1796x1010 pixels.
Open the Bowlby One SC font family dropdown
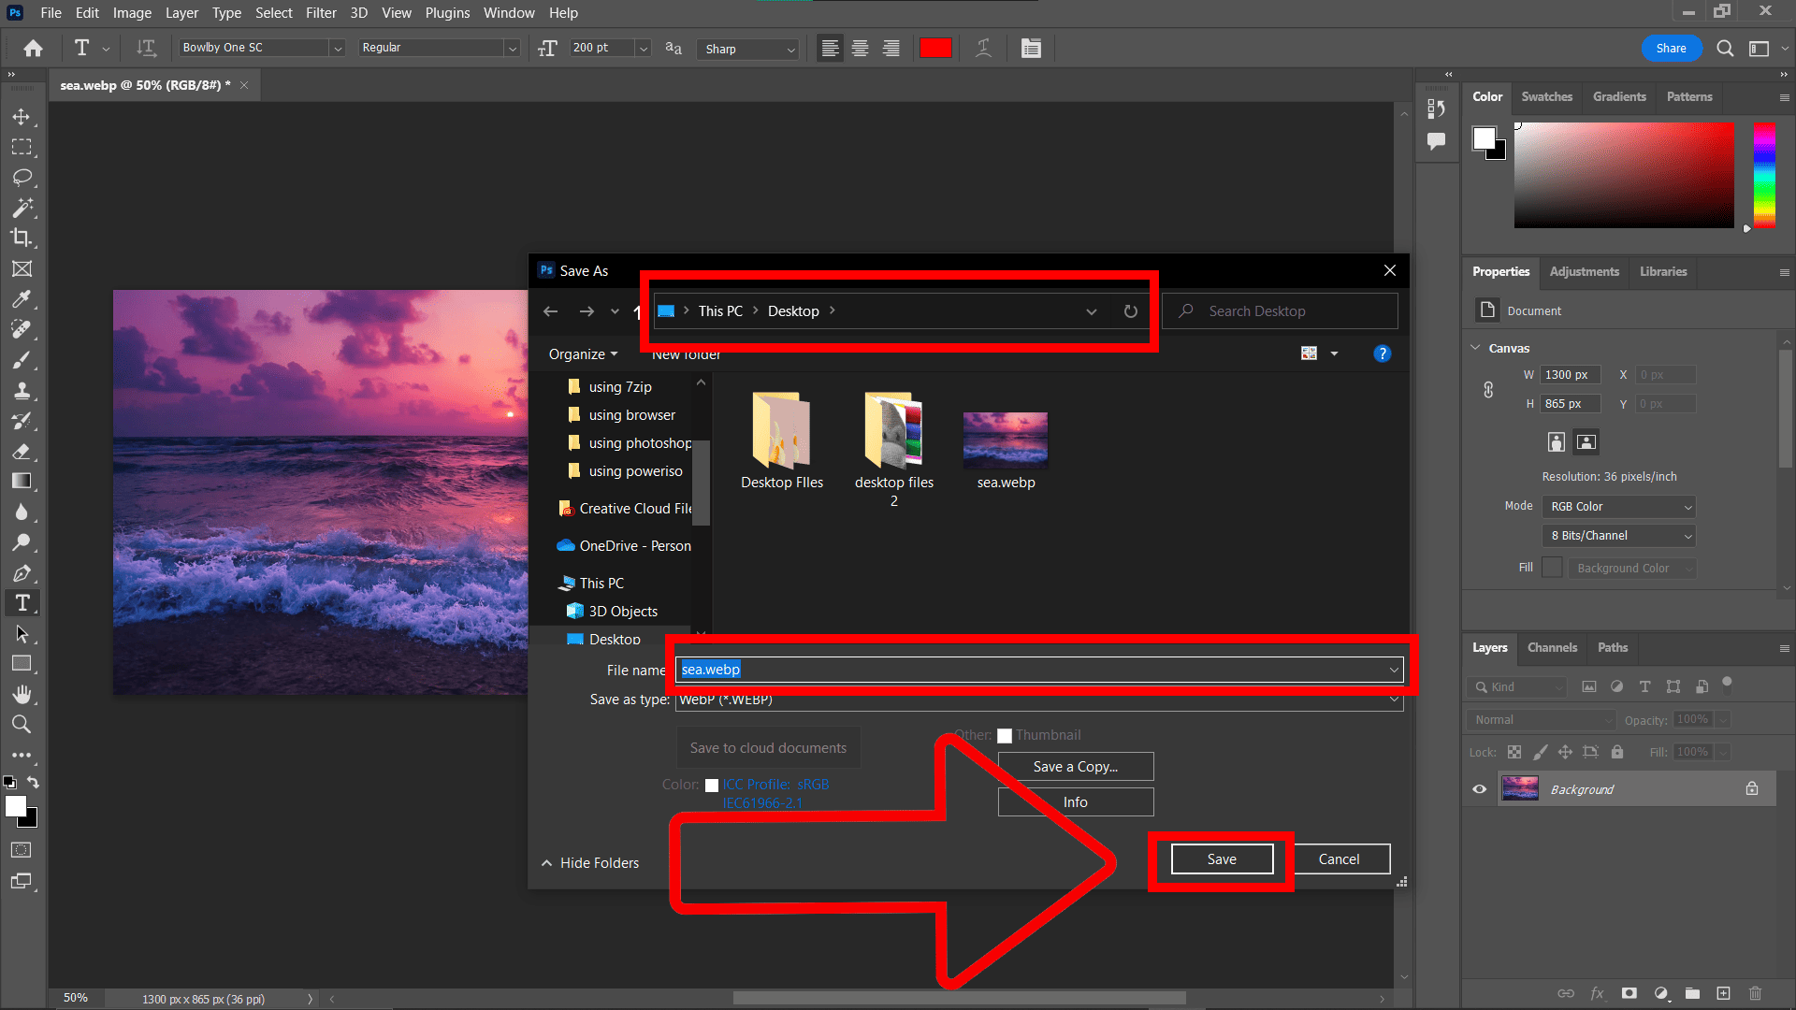click(x=337, y=48)
